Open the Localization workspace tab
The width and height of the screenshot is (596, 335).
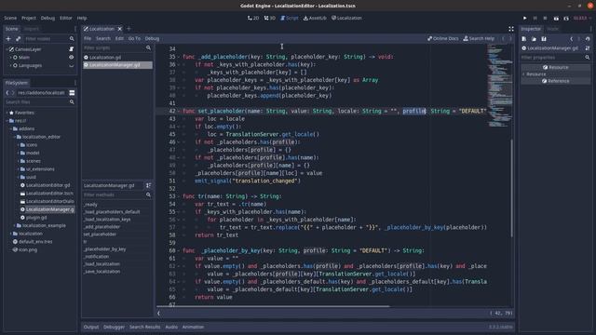[346, 18]
